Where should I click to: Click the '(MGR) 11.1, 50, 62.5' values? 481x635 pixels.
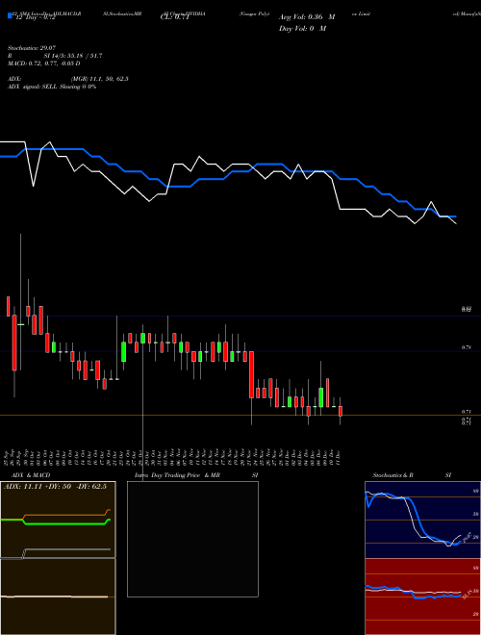point(100,79)
